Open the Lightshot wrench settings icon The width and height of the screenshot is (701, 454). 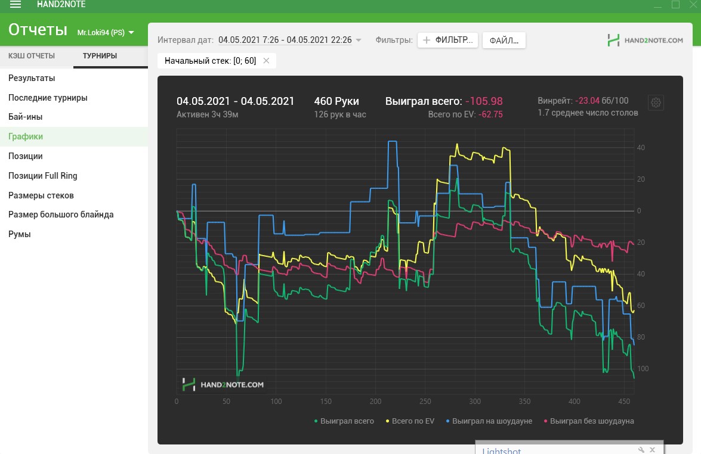click(x=641, y=450)
